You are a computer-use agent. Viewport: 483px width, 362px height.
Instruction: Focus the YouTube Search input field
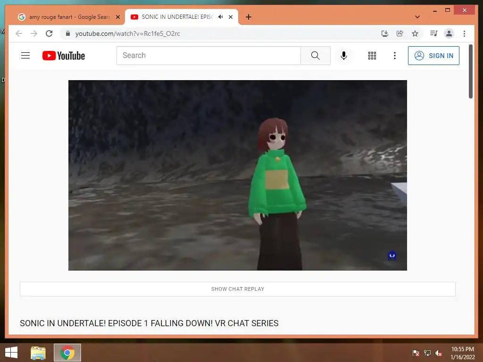(208, 56)
